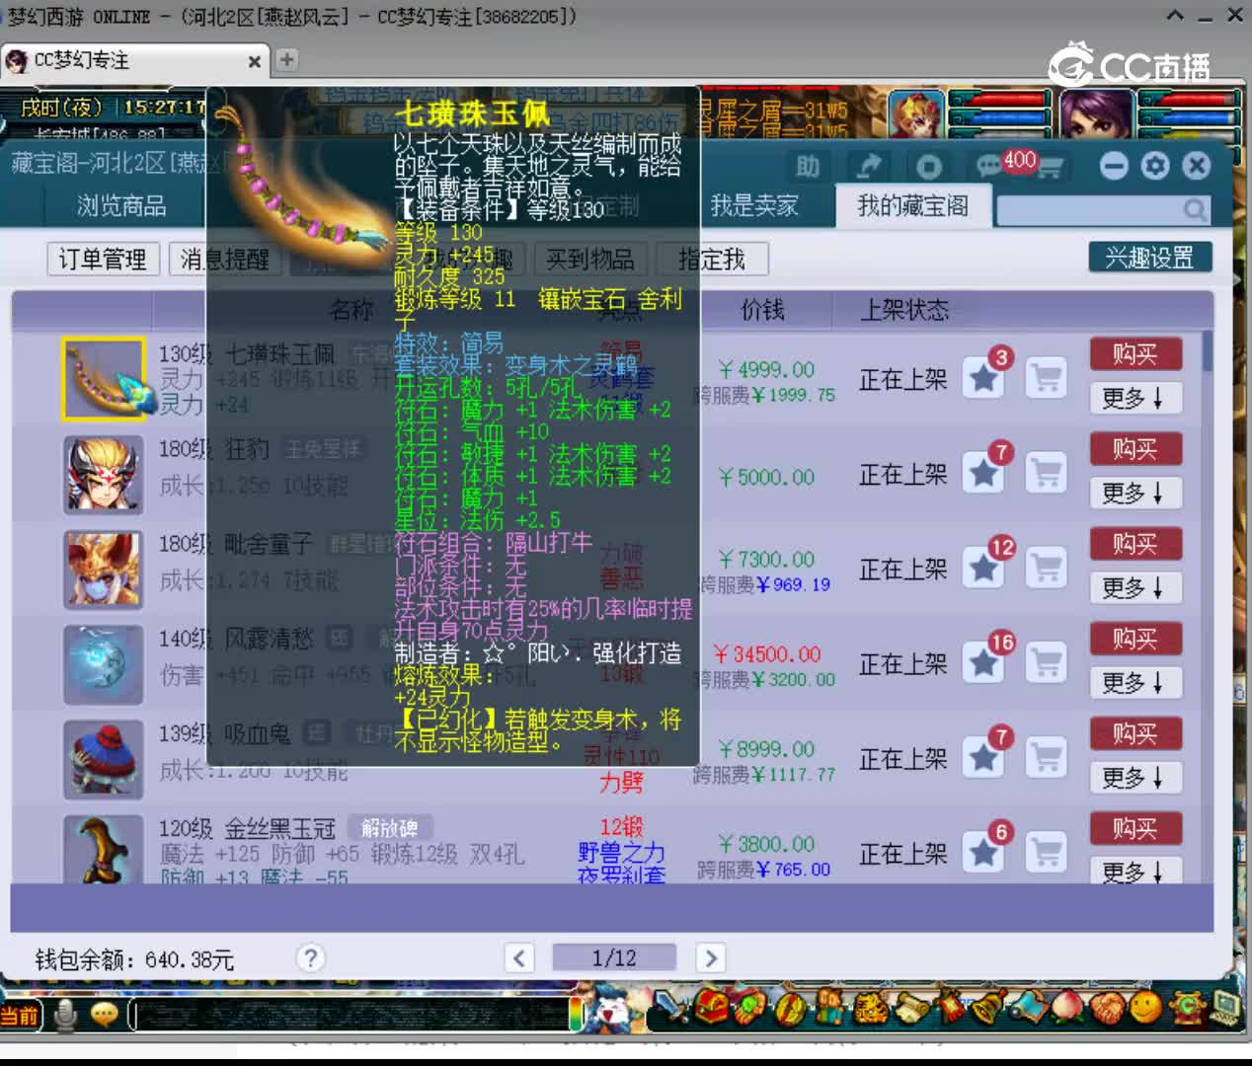Switch to 浏览商品 tab
This screenshot has height=1066, width=1252.
(x=121, y=205)
